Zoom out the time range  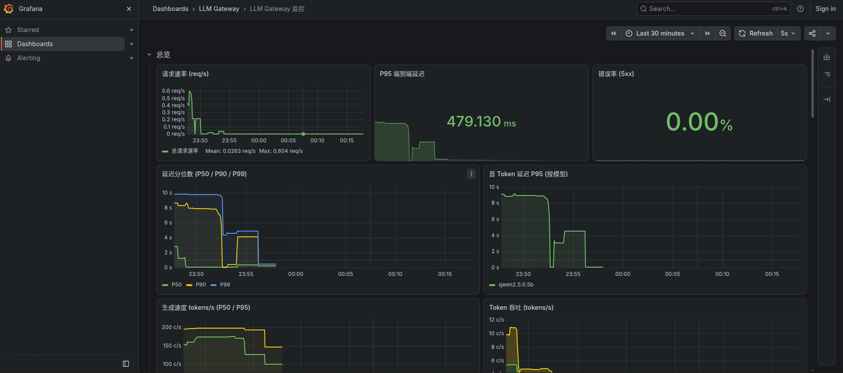723,33
